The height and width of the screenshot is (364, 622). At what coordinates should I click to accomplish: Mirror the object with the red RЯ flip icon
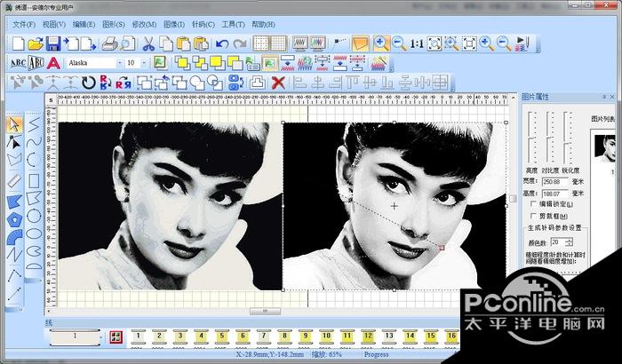click(x=124, y=83)
